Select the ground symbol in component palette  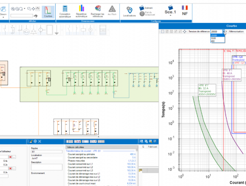click(x=57, y=30)
